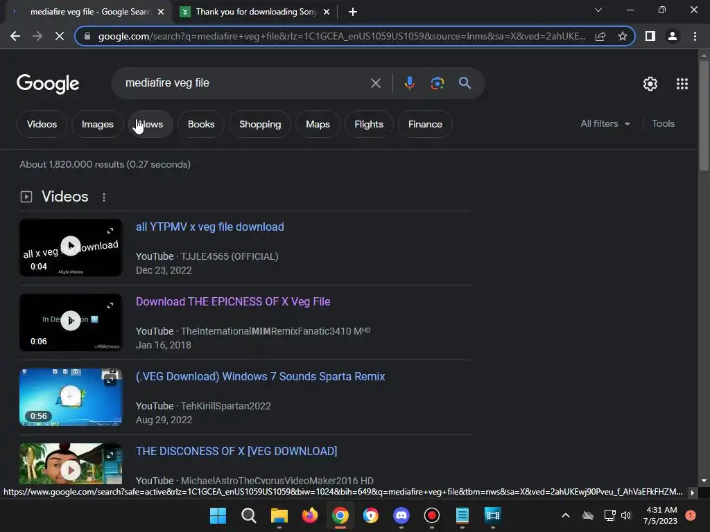Click scrollbar down arrow
The image size is (710, 532).
click(x=704, y=481)
